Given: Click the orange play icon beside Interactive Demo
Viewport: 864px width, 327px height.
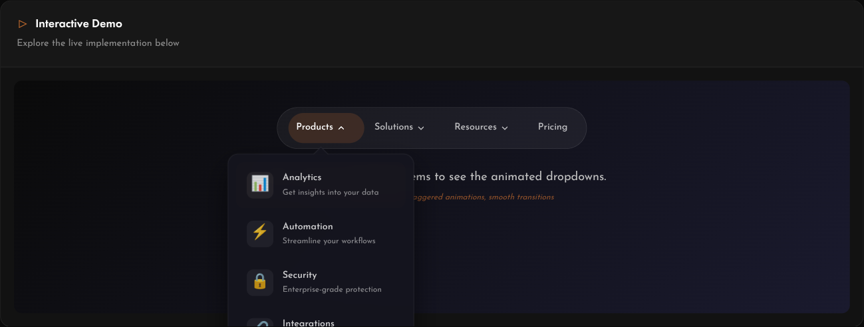Looking at the screenshot, I should (x=23, y=24).
